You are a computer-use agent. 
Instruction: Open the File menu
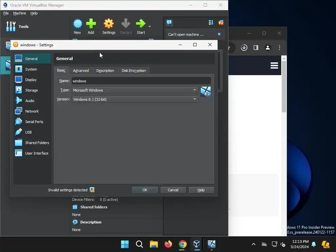click(6, 13)
